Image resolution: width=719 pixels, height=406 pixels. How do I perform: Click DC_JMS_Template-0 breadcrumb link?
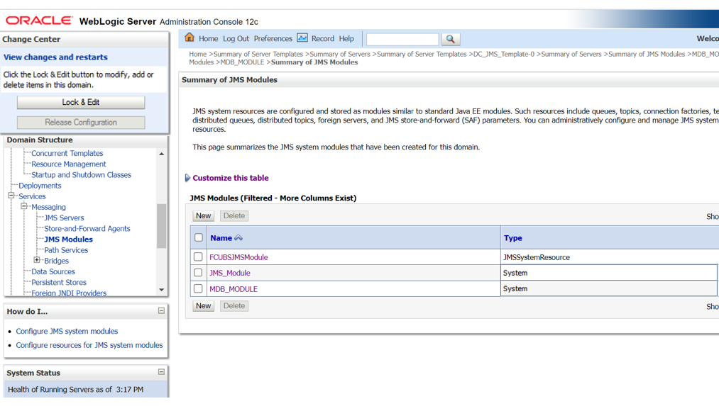pos(503,54)
